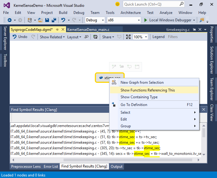Open the Class View side tab

(212, 113)
